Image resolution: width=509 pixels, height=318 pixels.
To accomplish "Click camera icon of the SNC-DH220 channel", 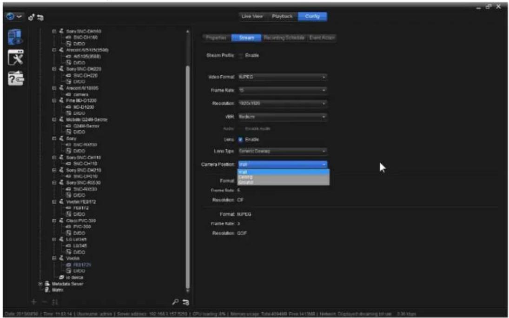I will (68, 75).
